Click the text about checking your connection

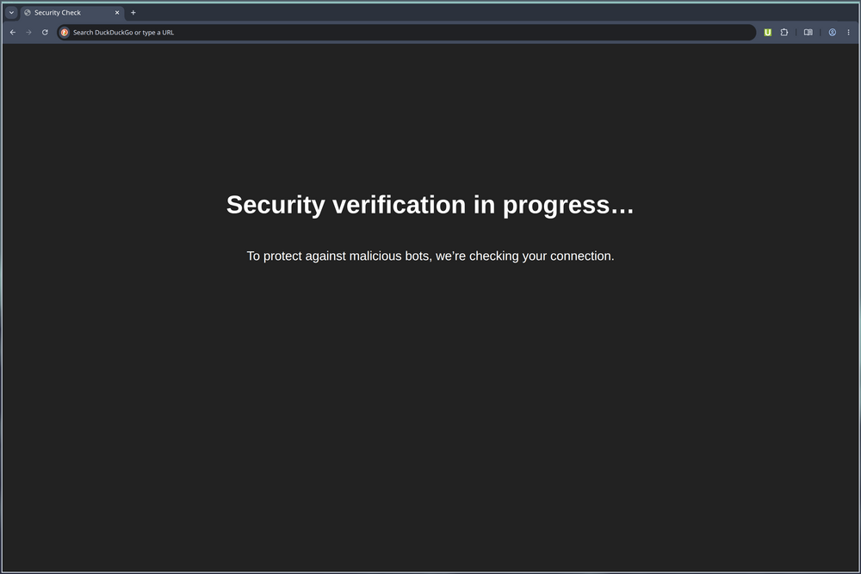point(430,256)
